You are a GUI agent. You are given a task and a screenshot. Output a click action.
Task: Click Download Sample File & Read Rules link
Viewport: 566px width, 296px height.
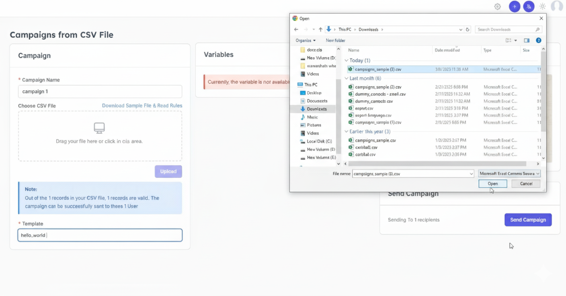point(142,106)
